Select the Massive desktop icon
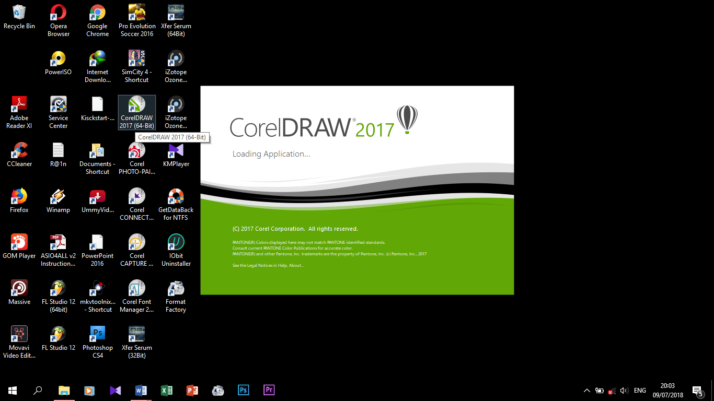This screenshot has width=714, height=401. [x=19, y=293]
